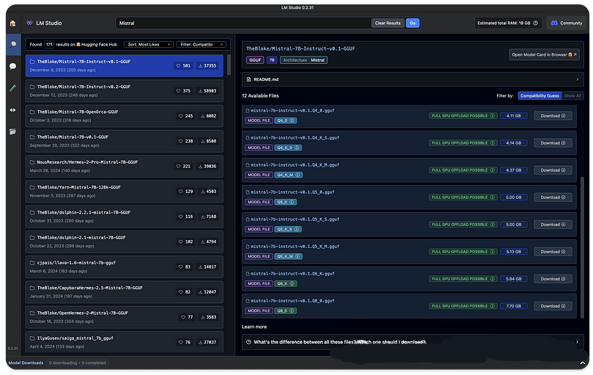The image size is (593, 375).
Task: Expand Model Downloads panel chevron
Action: tap(583, 363)
